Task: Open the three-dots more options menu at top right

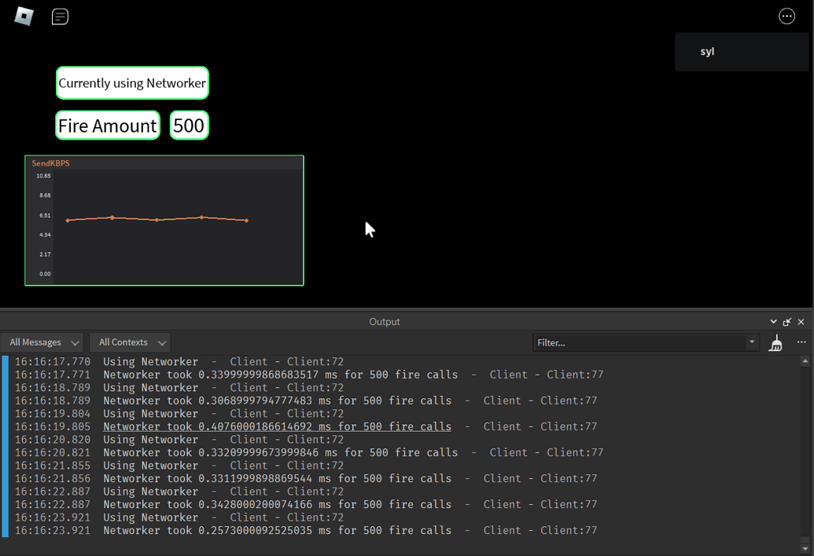Action: [787, 16]
